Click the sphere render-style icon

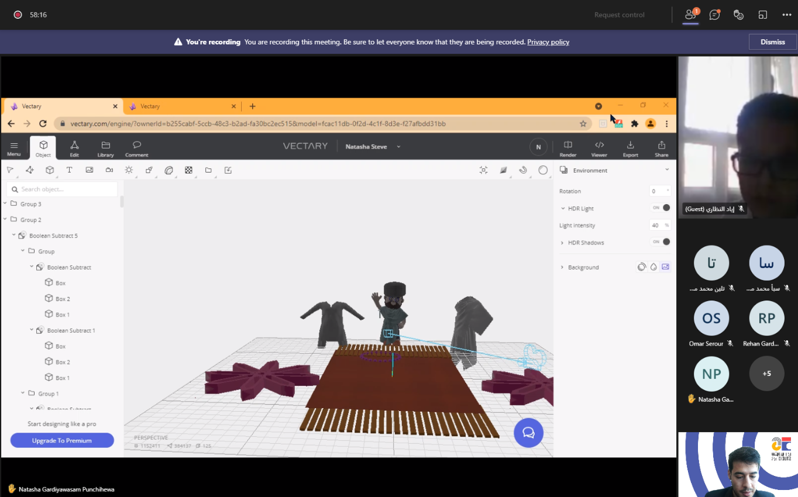543,170
